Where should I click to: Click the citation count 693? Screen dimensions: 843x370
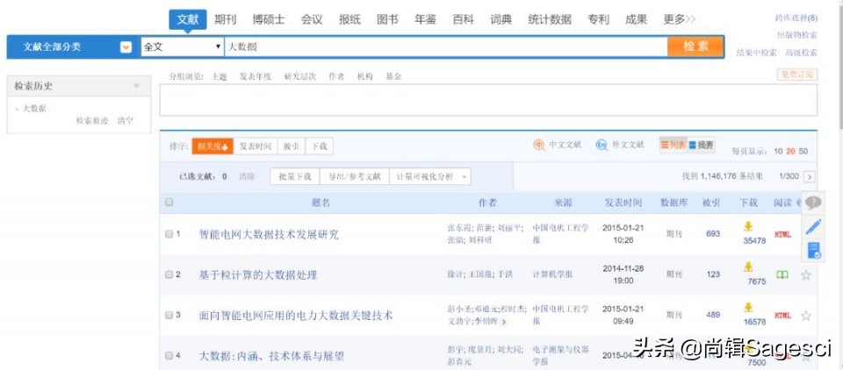click(713, 233)
